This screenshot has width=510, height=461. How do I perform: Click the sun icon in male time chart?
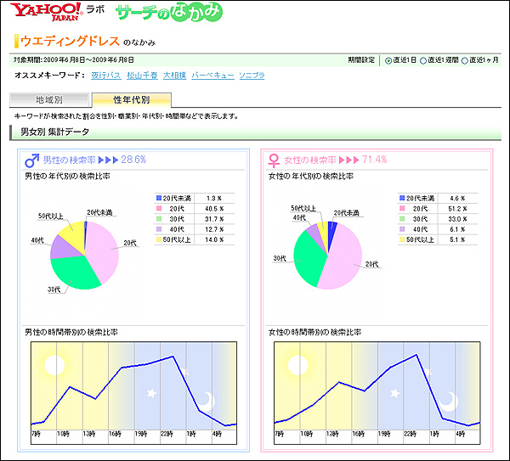coord(54,365)
